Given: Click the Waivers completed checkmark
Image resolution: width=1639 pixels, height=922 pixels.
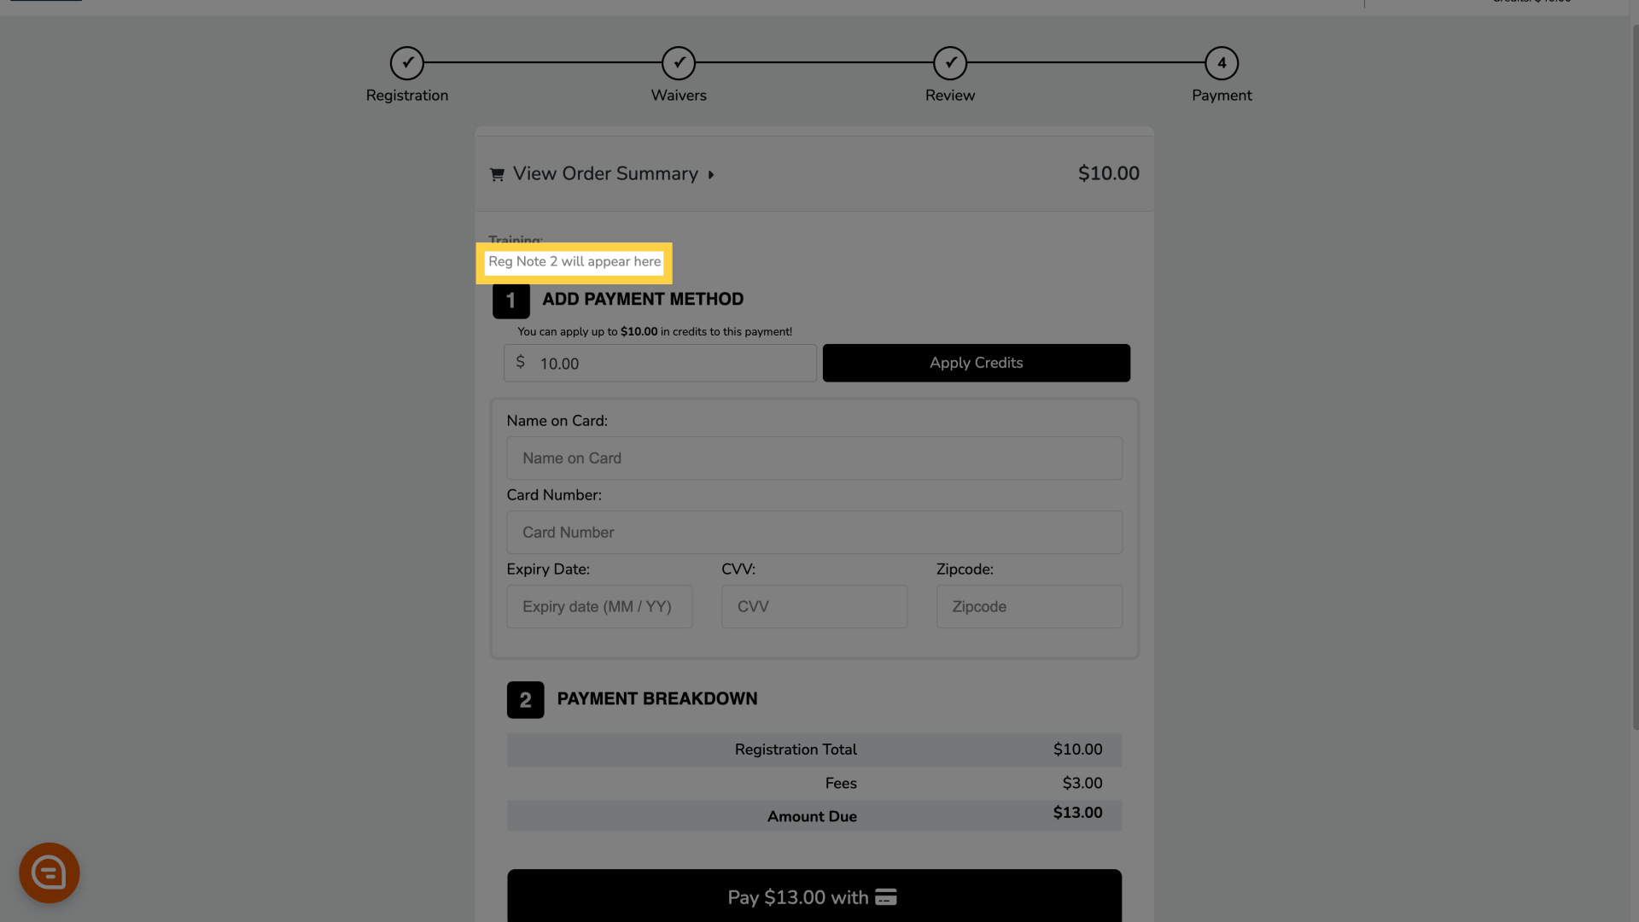Looking at the screenshot, I should click(679, 62).
